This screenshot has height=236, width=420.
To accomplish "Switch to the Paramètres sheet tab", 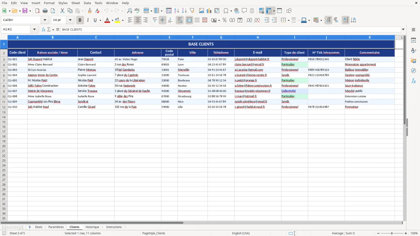I will coord(56,227).
